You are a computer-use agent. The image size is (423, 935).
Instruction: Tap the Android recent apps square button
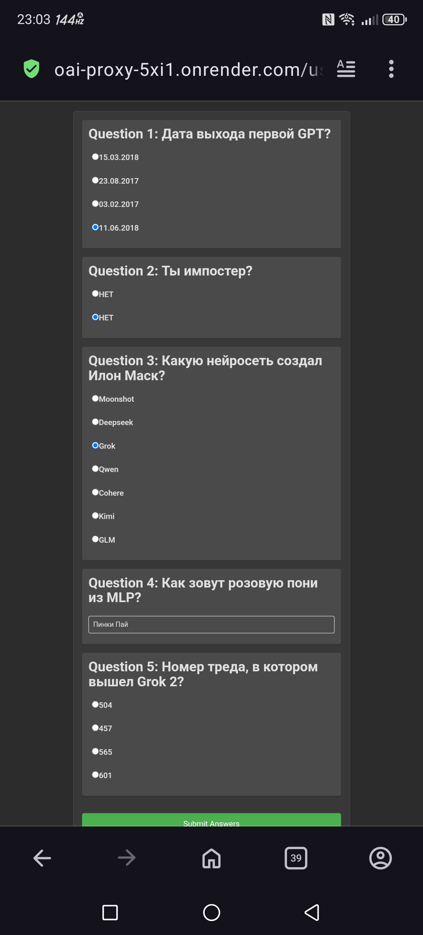(x=110, y=912)
